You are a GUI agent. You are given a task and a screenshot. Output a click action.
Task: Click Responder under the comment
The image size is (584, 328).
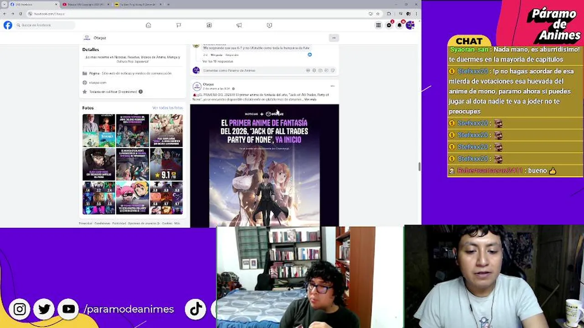pos(232,55)
